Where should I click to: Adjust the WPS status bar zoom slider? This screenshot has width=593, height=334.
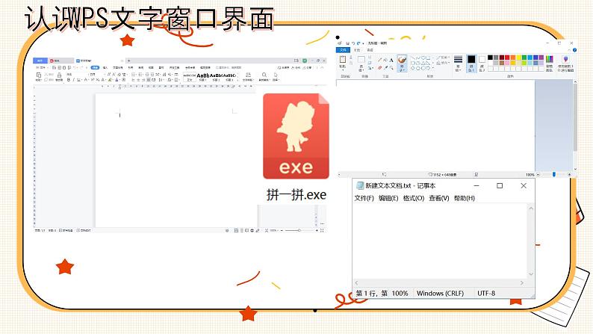click(299, 230)
